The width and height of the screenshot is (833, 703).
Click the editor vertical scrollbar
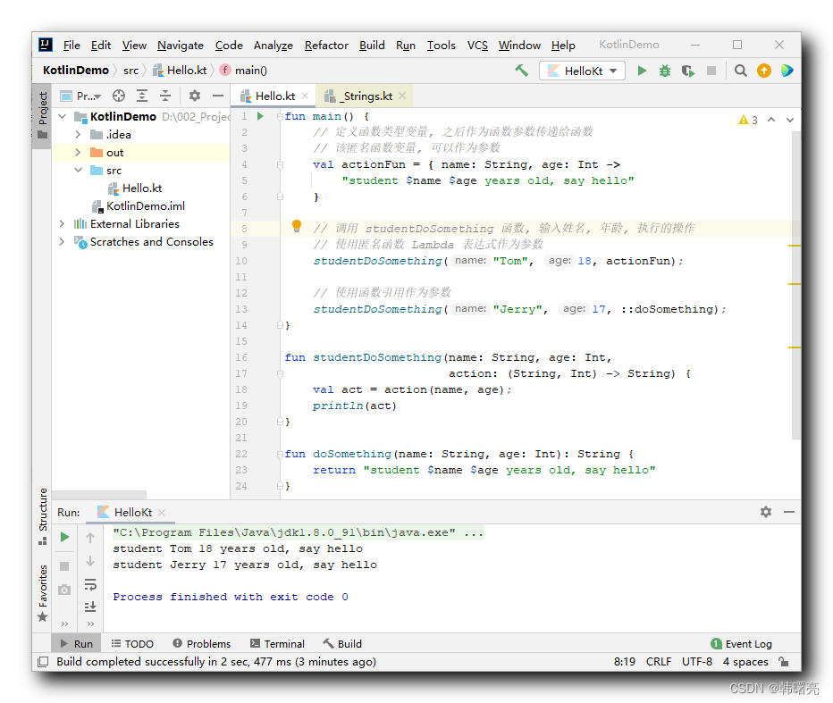point(795,286)
